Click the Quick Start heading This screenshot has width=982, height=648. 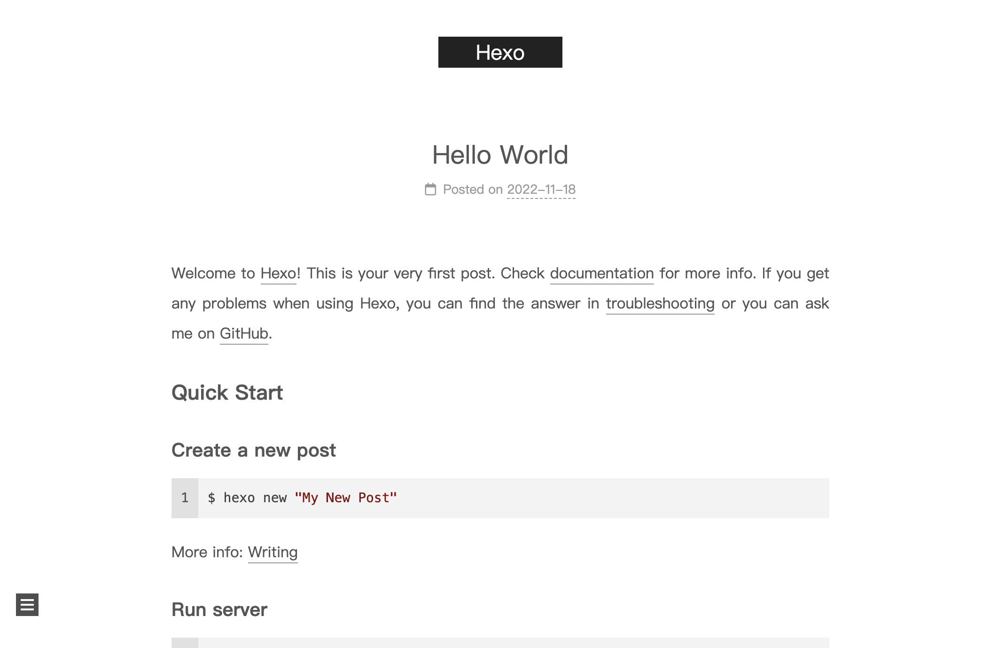tap(227, 393)
